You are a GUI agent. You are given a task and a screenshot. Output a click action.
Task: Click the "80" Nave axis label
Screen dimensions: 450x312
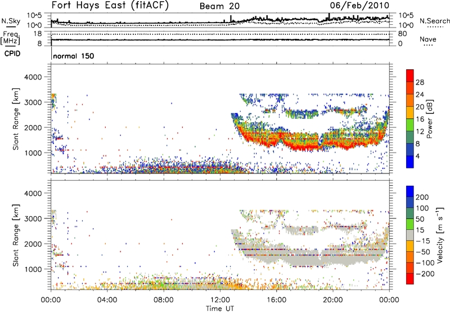[402, 34]
